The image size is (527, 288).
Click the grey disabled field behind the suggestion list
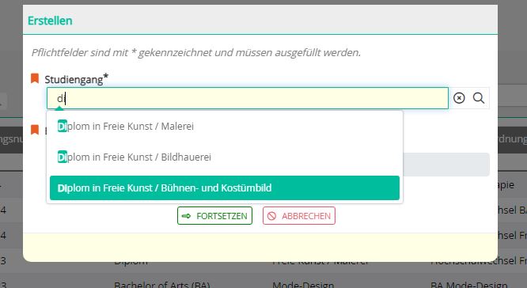446,165
